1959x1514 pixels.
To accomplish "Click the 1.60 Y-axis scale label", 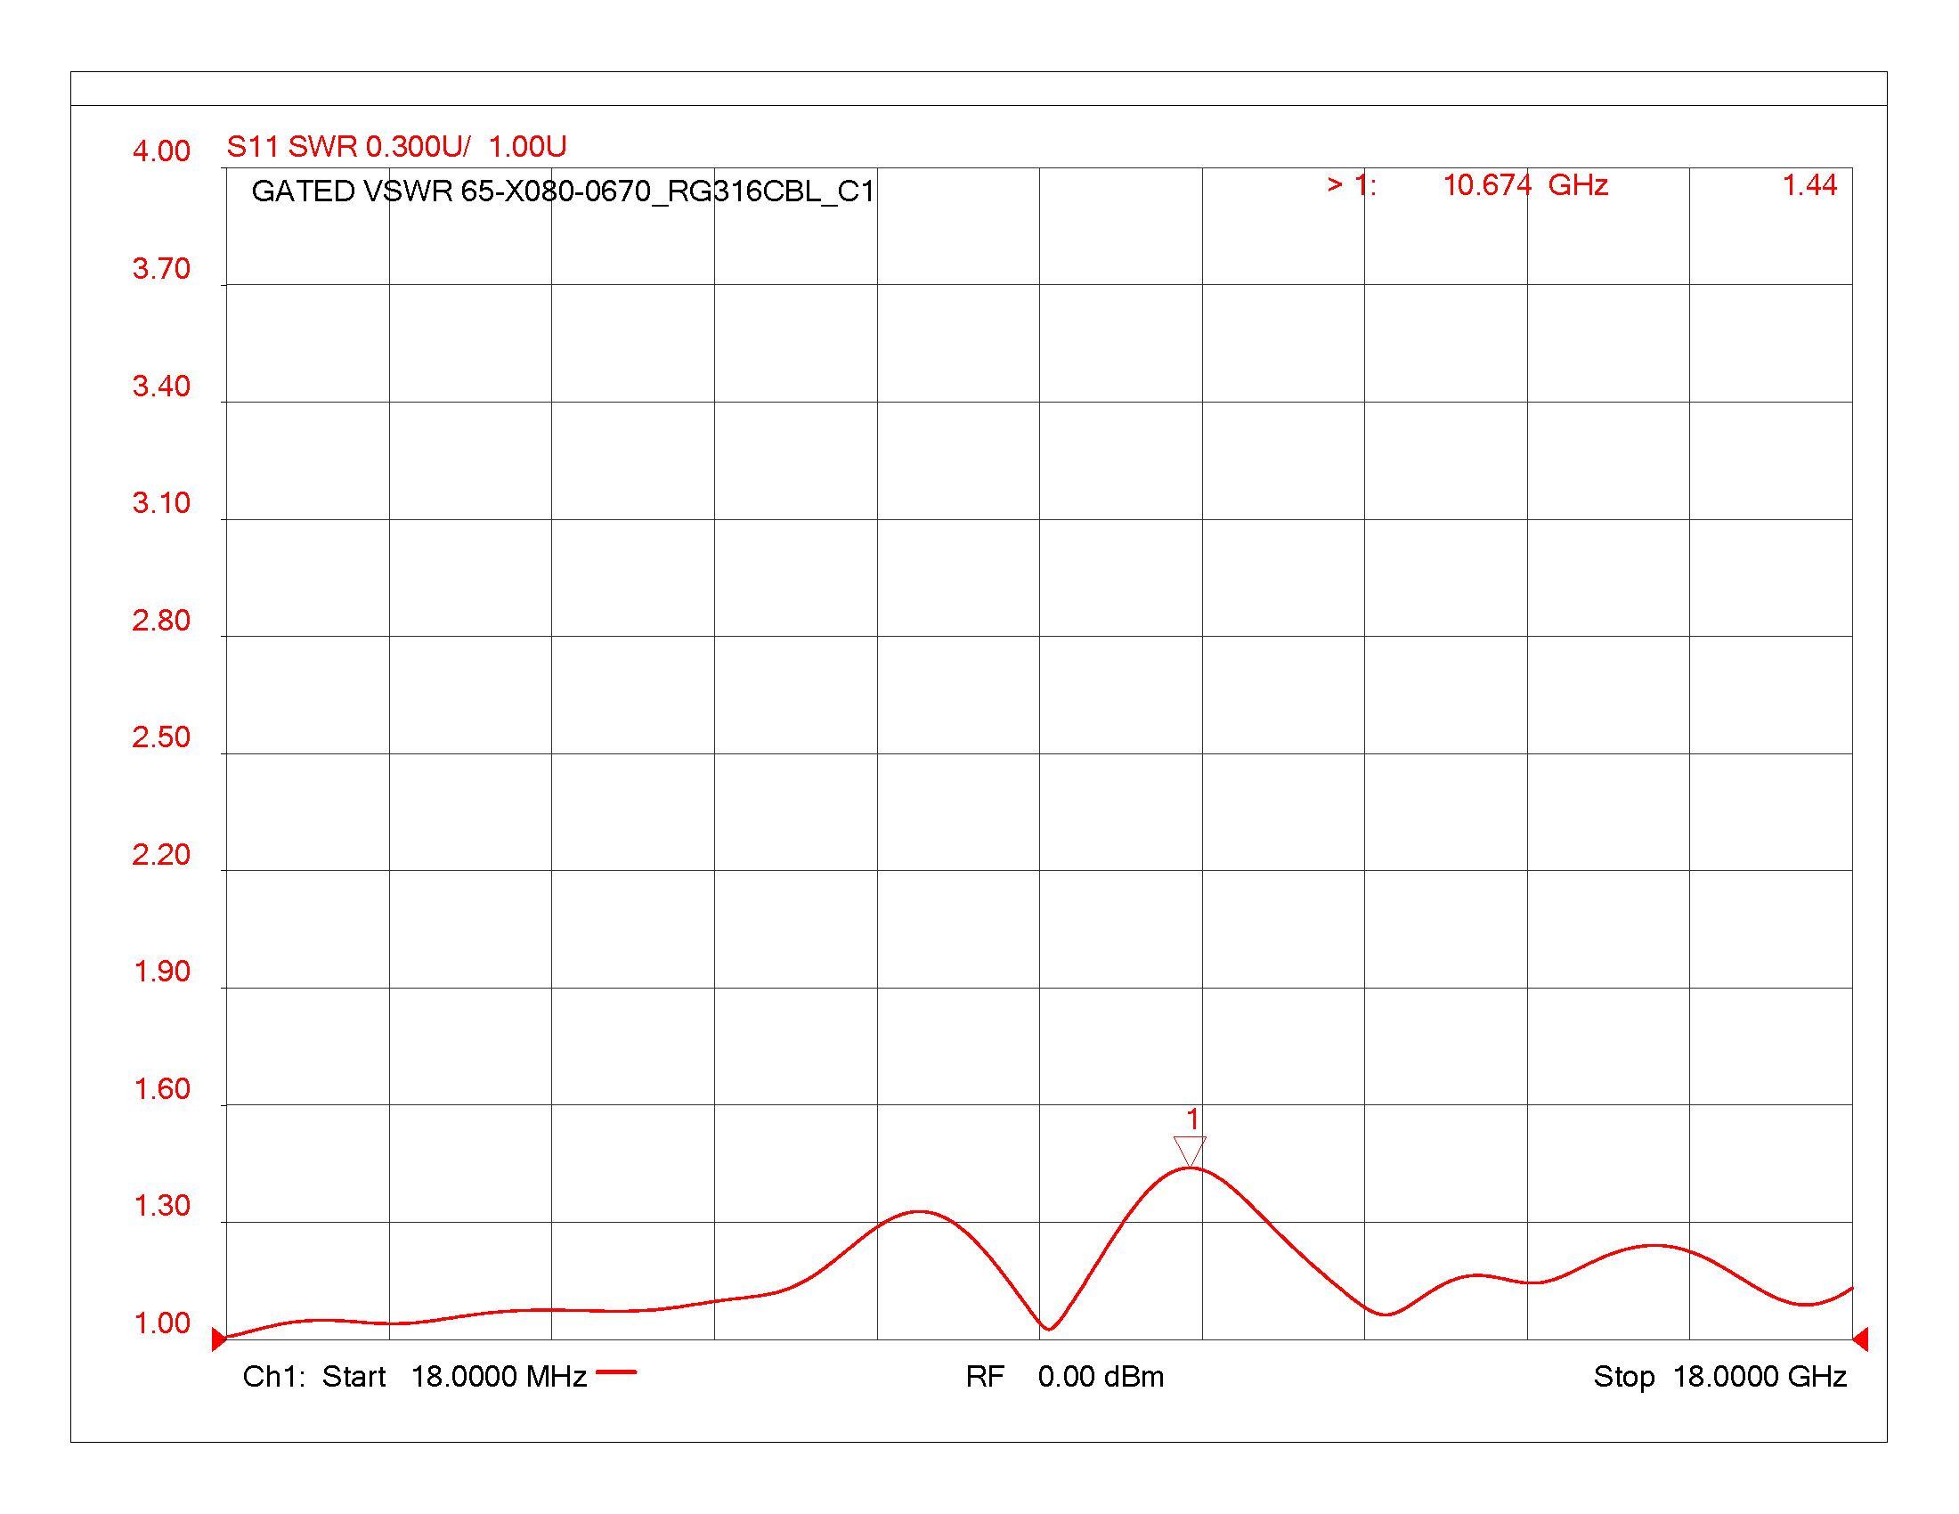I will coord(161,1089).
